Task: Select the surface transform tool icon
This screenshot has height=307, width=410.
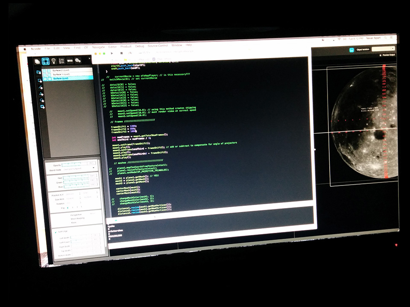Action: coord(45,61)
